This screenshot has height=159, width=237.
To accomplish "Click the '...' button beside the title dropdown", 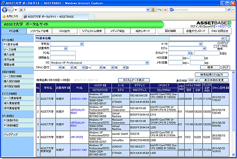I will tap(228, 38).
